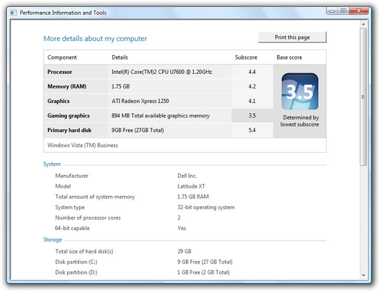Click the Dell Inc. value

[x=187, y=176]
